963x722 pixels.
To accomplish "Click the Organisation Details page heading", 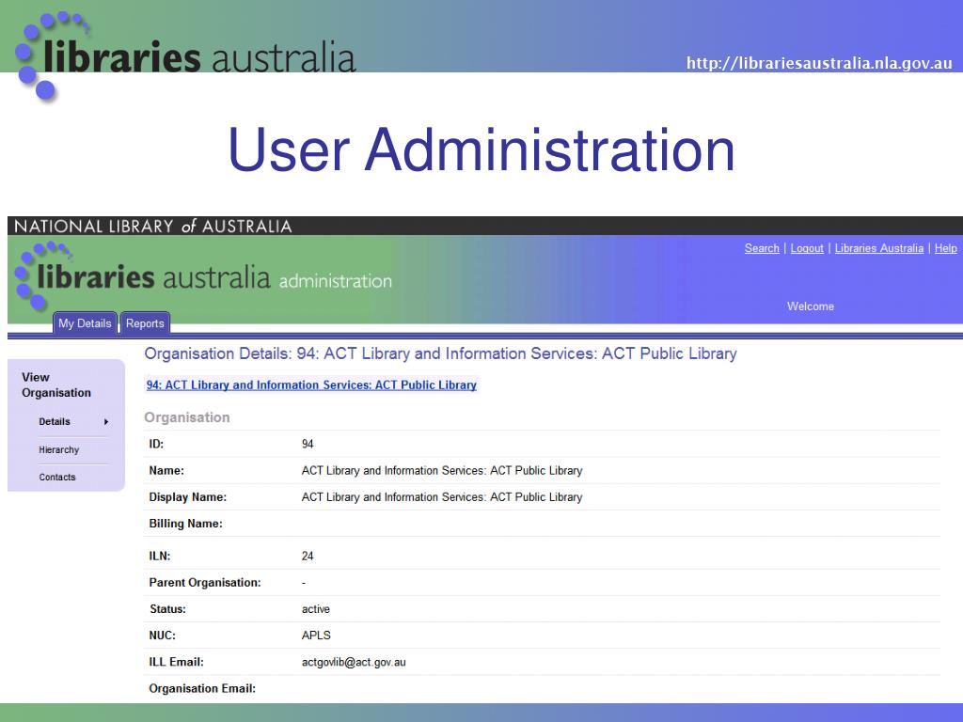I will point(440,353).
